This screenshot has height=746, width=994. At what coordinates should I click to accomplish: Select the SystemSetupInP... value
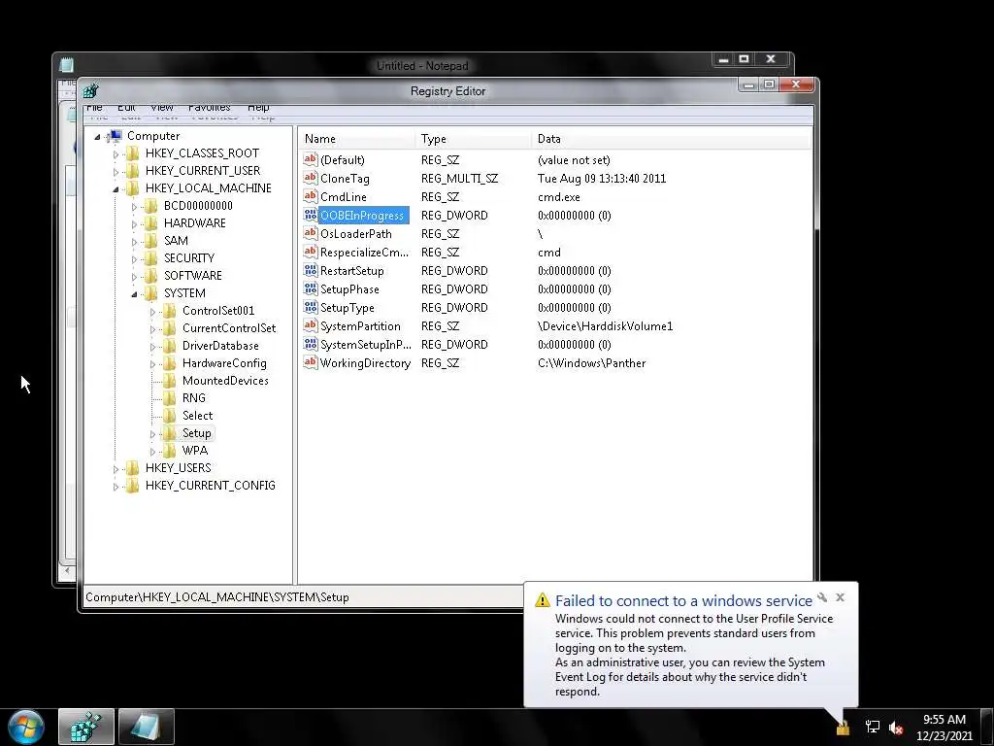pyautogui.click(x=366, y=345)
